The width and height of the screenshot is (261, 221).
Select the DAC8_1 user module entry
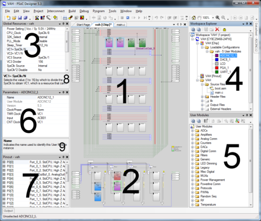click(x=225, y=60)
